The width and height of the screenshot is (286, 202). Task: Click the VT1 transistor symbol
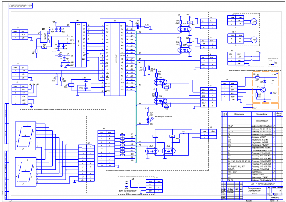(263, 89)
